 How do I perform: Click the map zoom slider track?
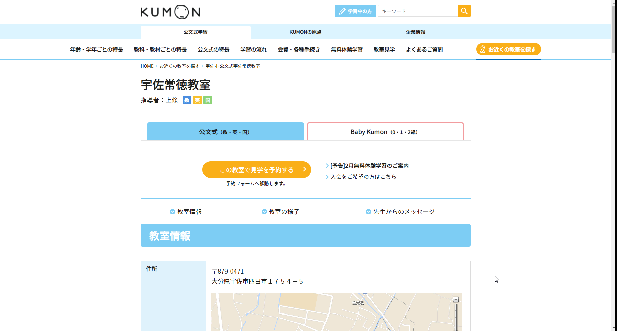[x=456, y=317]
